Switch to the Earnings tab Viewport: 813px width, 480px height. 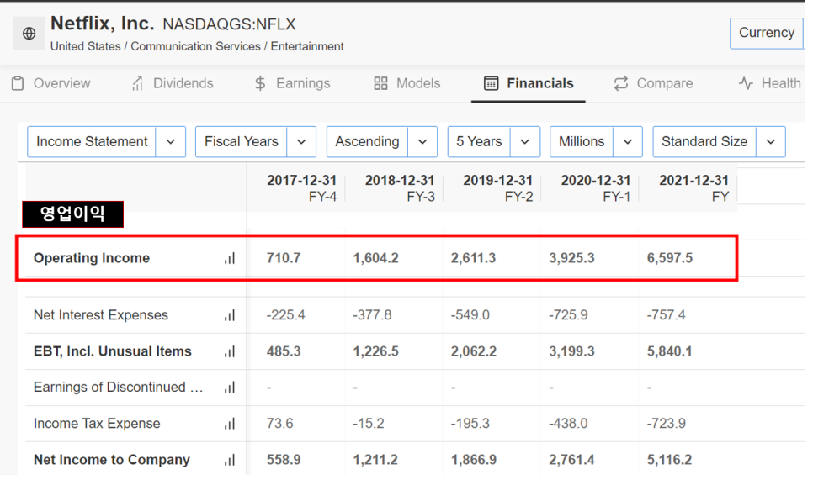(x=292, y=83)
